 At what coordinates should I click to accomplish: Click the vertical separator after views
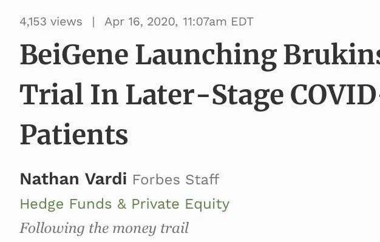(x=93, y=22)
